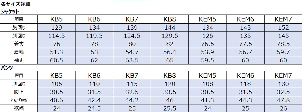Select the 肩幅 value 51.3 cell
Image resolution: width=302 pixels, height=112 pixels.
click(56, 52)
